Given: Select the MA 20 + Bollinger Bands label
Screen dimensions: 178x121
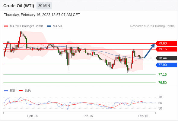Looking at the screenshot, I should pyautogui.click(x=27, y=26).
